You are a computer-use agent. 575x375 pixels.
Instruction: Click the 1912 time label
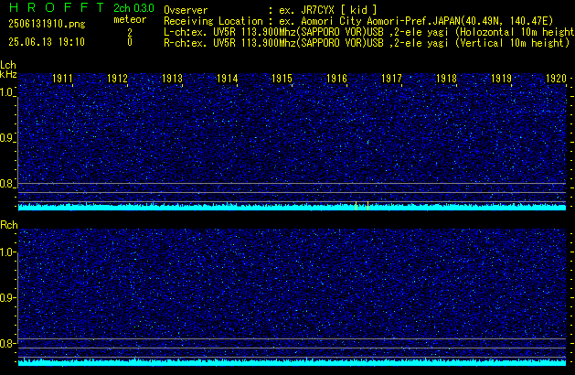pos(117,79)
